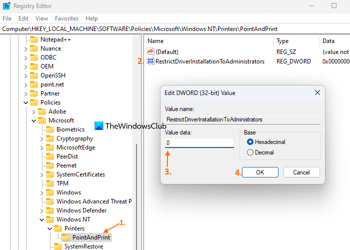
Task: Expand the Partner key
Action: coord(25,94)
